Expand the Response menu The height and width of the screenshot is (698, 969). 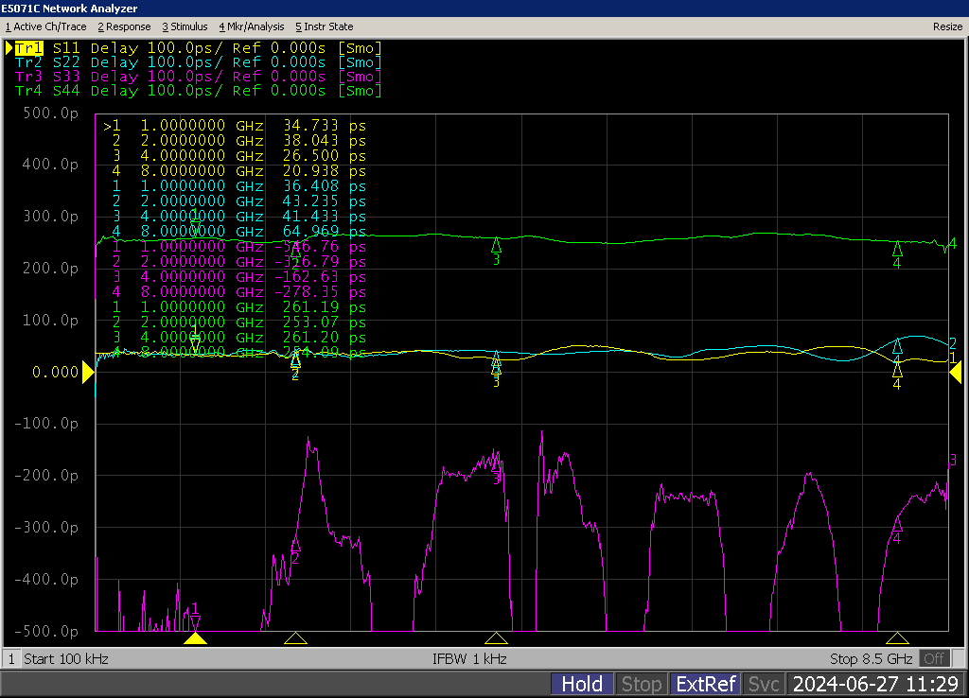pos(124,26)
